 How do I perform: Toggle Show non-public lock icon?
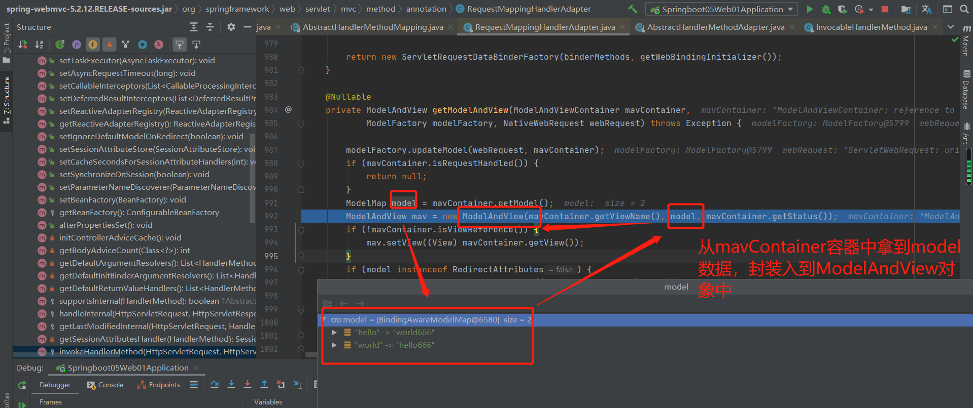click(x=109, y=45)
